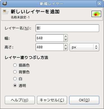This screenshot has height=109, width=104.
Task: Click the fruit image thumbnail preview
Action: click(x=96, y=14)
